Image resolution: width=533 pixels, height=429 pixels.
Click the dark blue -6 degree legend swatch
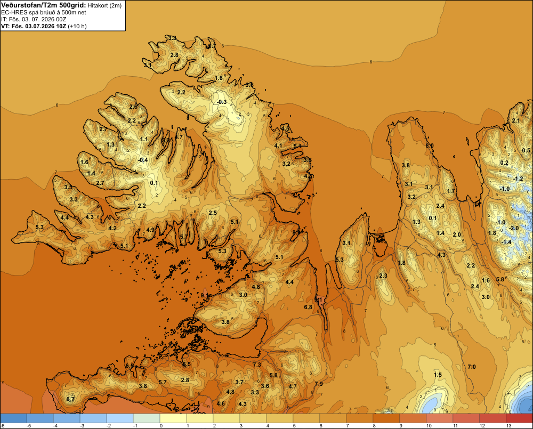tap(13, 418)
